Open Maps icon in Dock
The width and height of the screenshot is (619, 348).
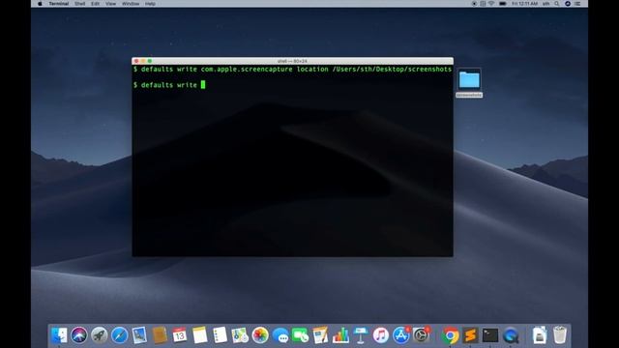tap(240, 335)
